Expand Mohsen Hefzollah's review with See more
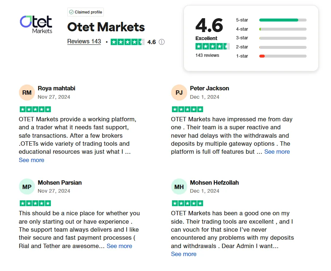This screenshot has width=331, height=271. 184,254
